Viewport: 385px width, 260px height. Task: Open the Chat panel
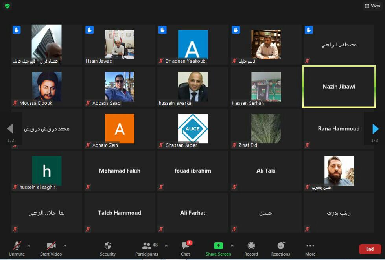coord(186,248)
